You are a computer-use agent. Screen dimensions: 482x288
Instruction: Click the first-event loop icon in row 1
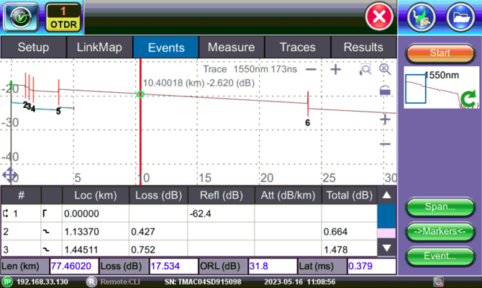point(6,213)
